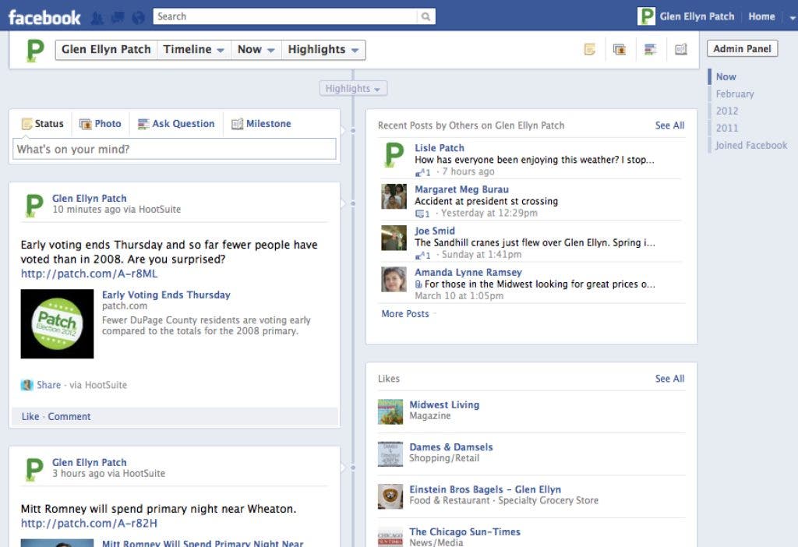Click See All in Recent Posts
The image size is (798, 547).
[x=669, y=125]
